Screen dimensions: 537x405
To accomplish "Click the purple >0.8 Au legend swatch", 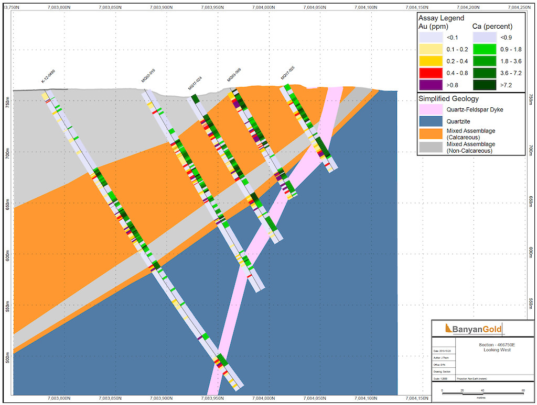I will [x=431, y=85].
